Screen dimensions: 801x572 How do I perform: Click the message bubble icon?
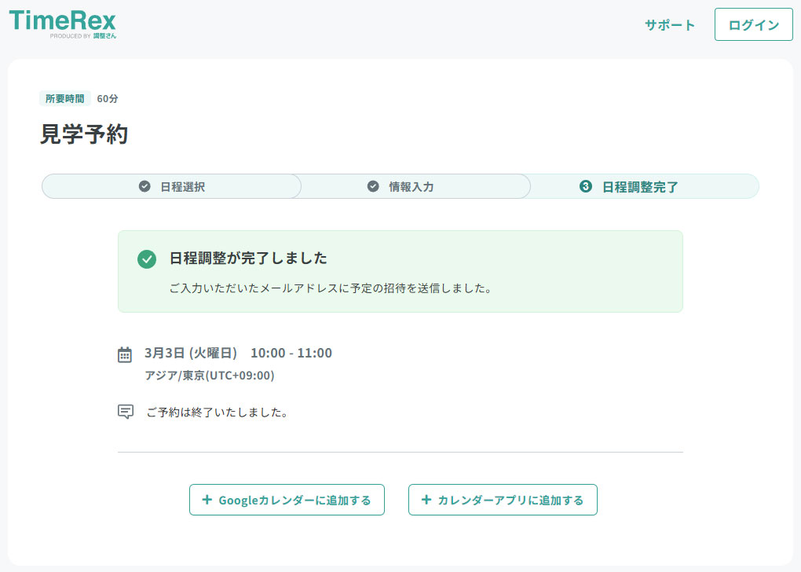coord(125,412)
